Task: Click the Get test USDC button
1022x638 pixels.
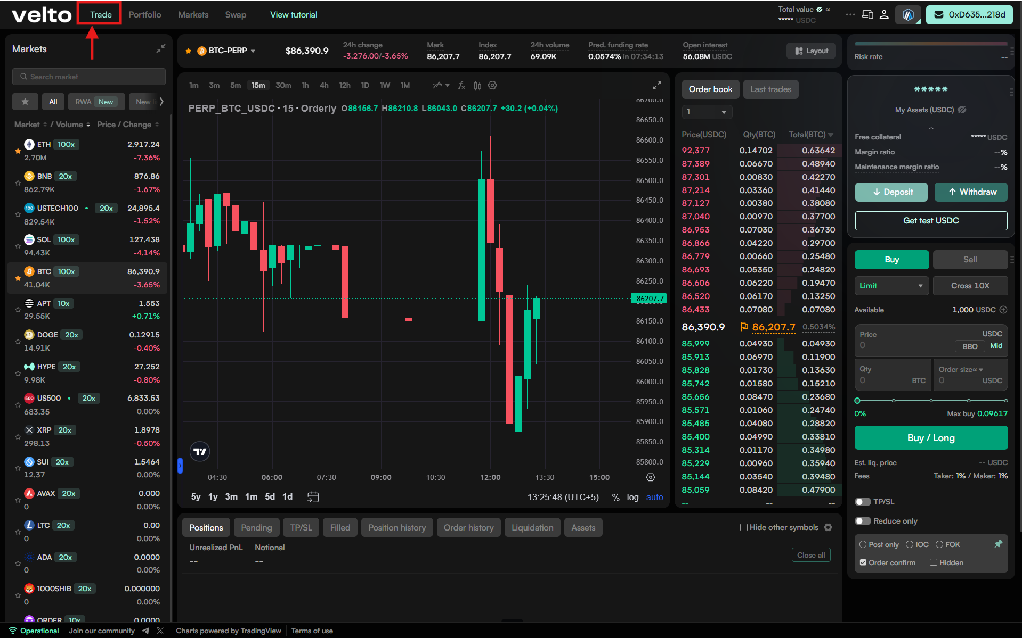Action: pyautogui.click(x=930, y=220)
